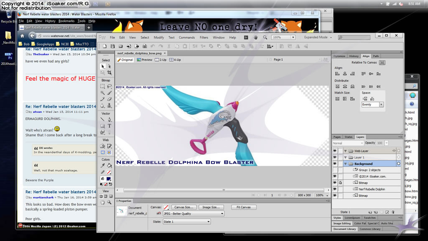Choose the Freeform tool
The height and width of the screenshot is (241, 428).
(103, 132)
